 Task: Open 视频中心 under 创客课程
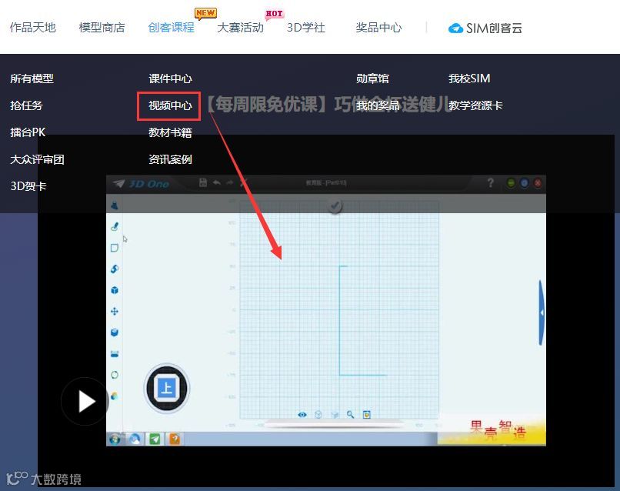click(x=170, y=105)
